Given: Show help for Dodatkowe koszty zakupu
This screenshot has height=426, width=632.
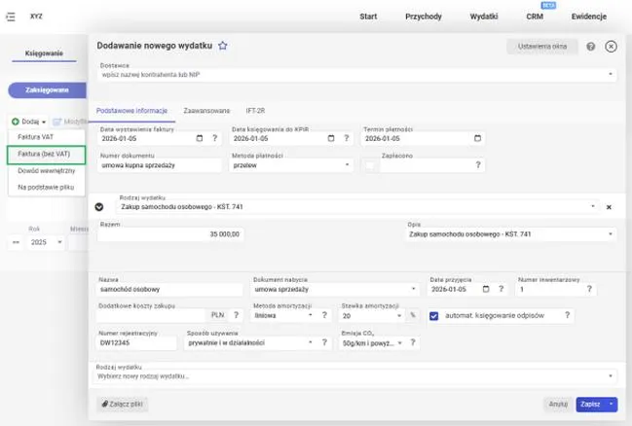Looking at the screenshot, I should click(237, 315).
